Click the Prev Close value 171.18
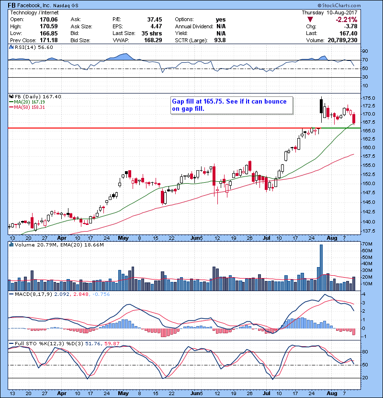The width and height of the screenshot is (383, 398). (49, 40)
